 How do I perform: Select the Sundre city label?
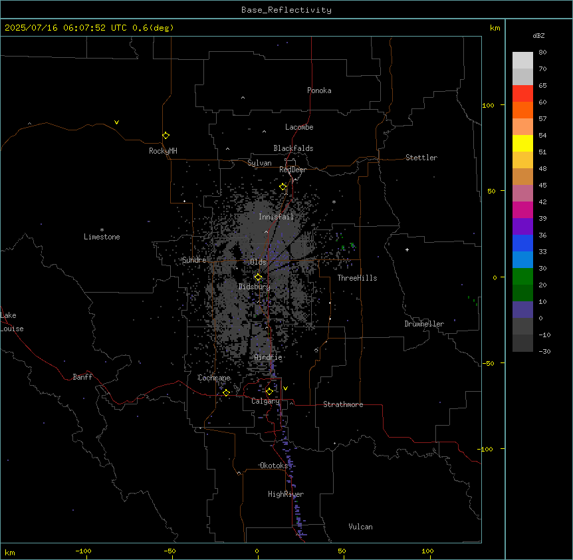(x=194, y=260)
